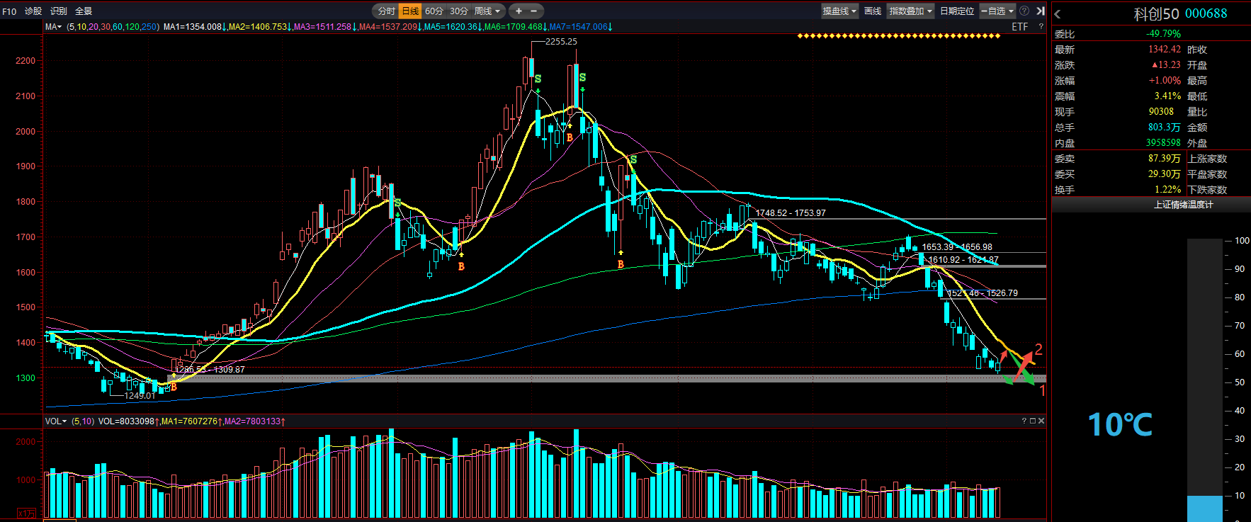Click the 最新 price value 1342.42
Screen dimensions: 1251x522
(1165, 50)
